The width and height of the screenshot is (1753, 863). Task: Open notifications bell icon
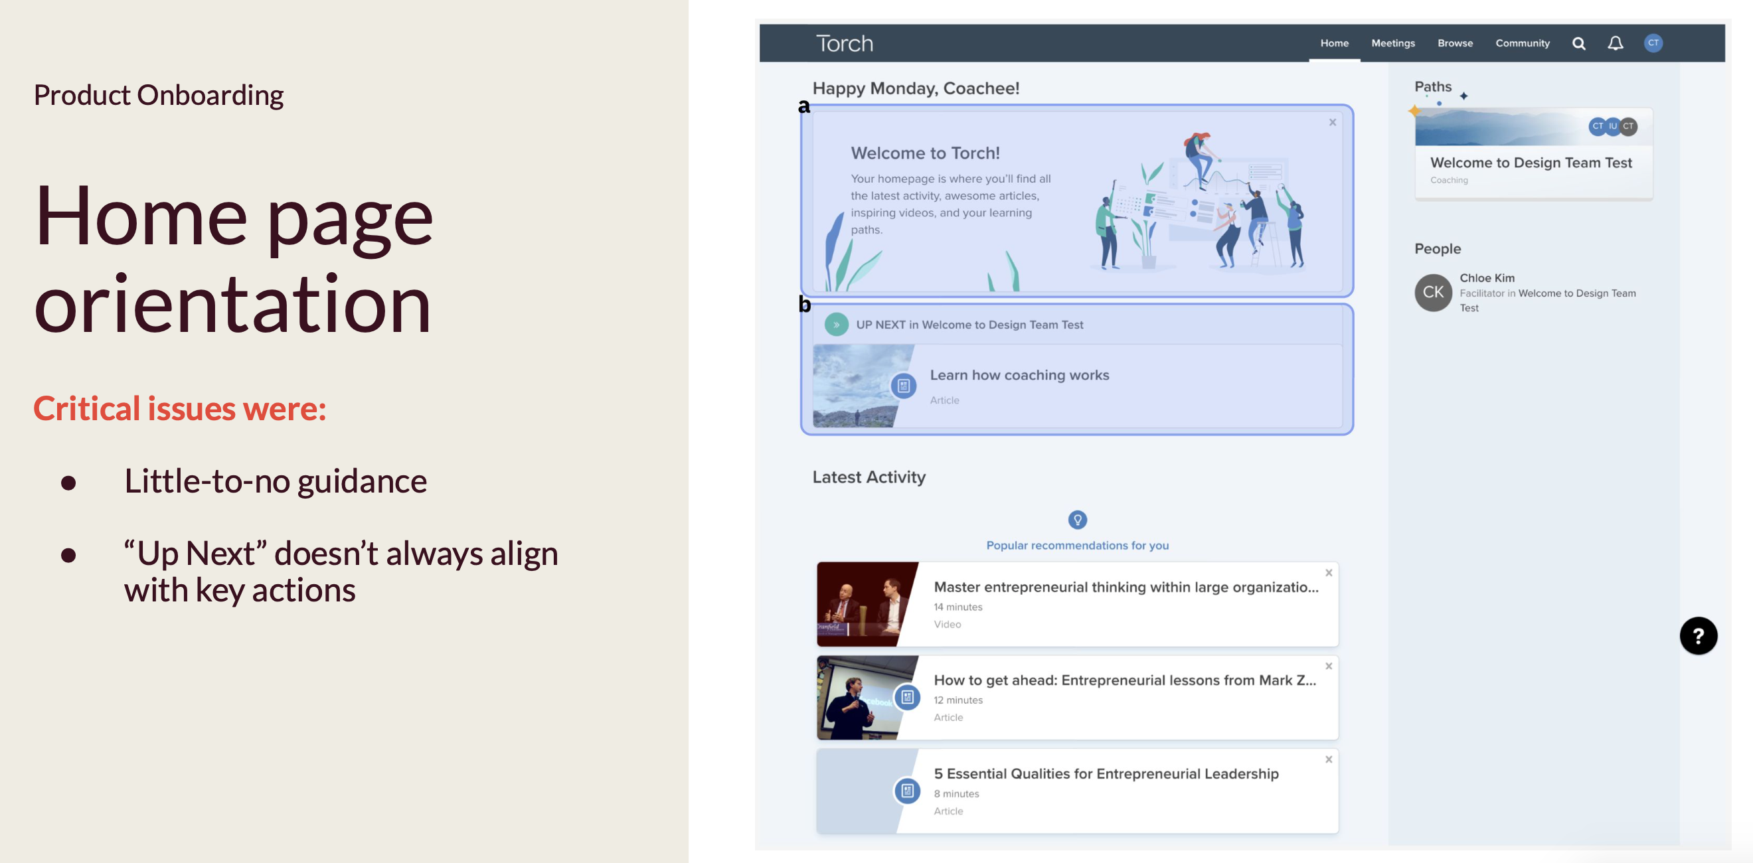click(1616, 44)
